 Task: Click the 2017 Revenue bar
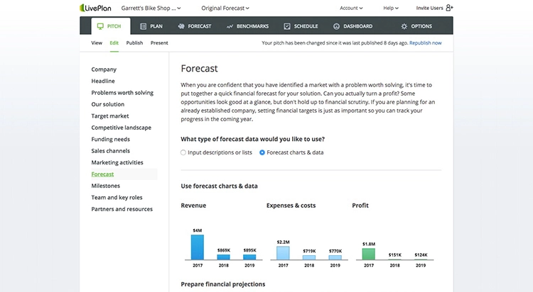(x=197, y=247)
